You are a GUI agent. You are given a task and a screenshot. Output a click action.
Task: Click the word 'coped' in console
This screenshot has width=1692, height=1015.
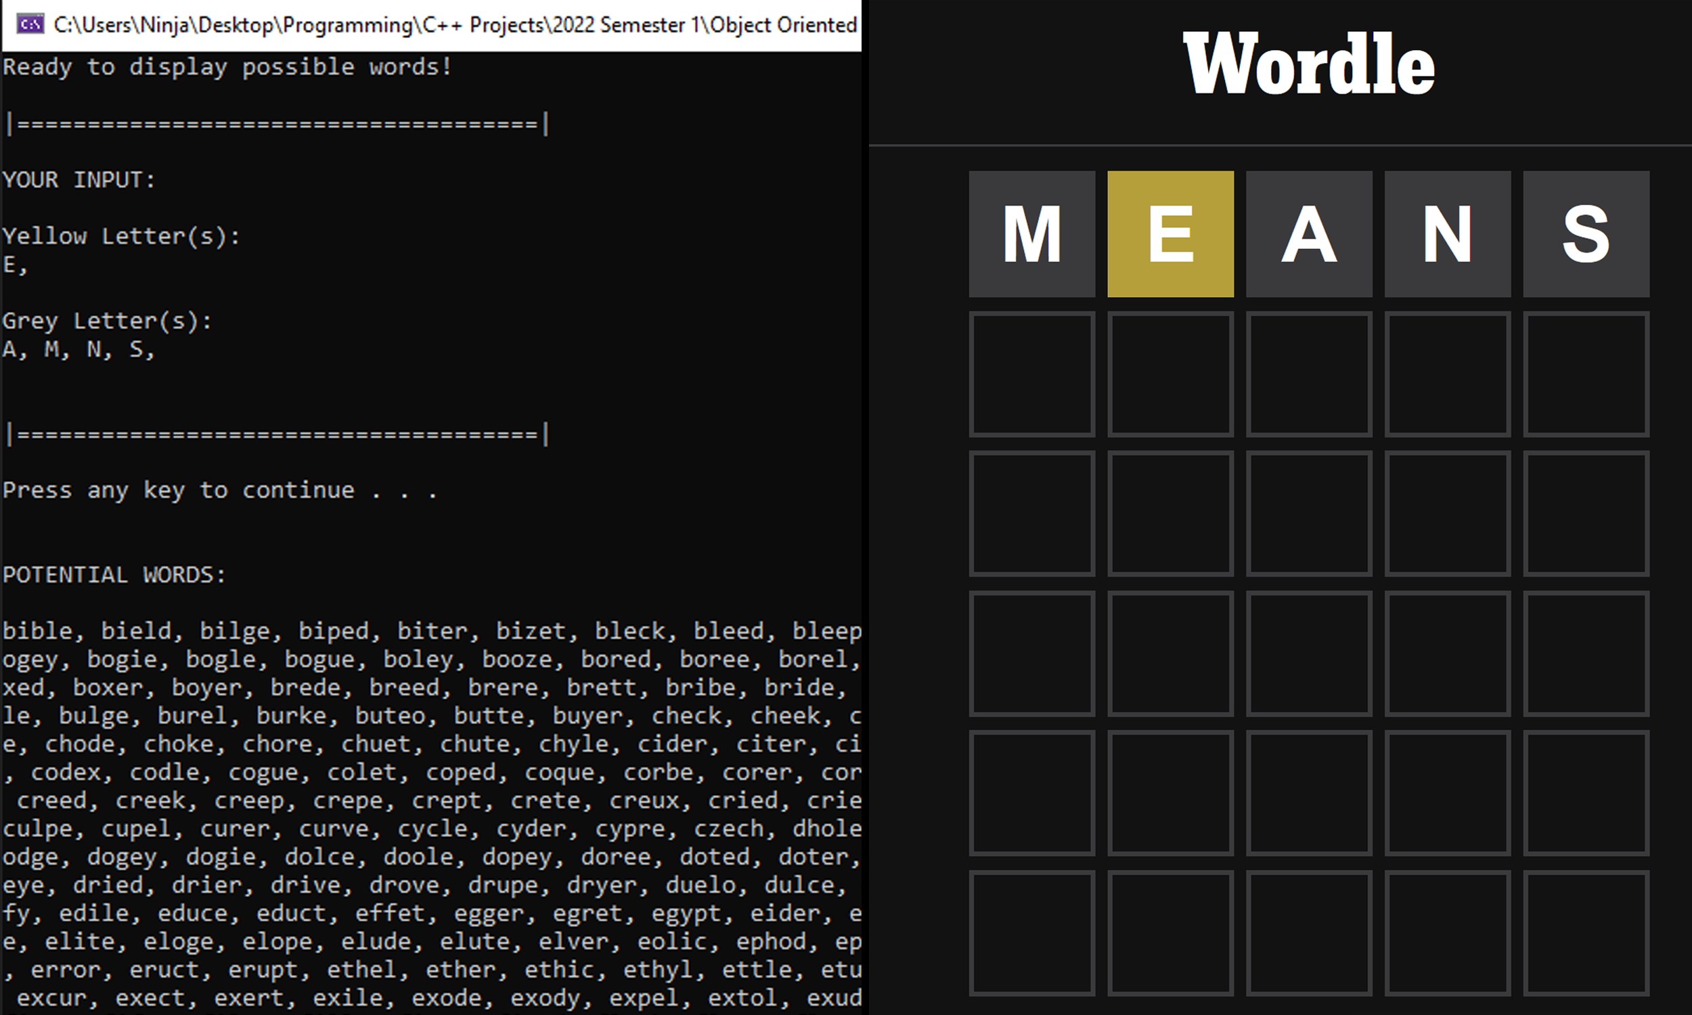(460, 773)
